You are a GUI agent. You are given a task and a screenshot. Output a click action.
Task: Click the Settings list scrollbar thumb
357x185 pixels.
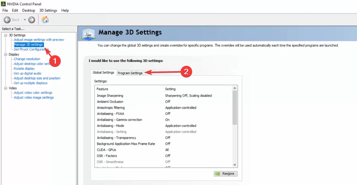pyautogui.click(x=235, y=107)
